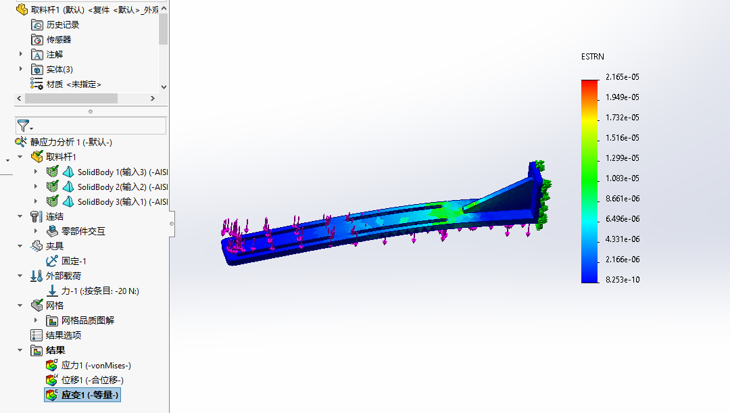Click the 注解 annotations icon
Screen dimensions: 730x413
pyautogui.click(x=36, y=55)
